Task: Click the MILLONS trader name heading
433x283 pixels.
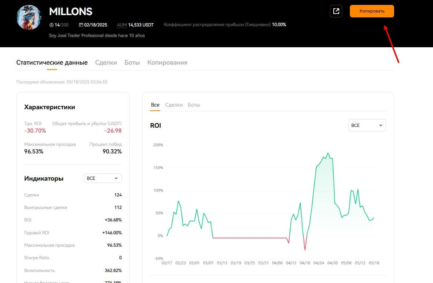Action: (x=71, y=12)
